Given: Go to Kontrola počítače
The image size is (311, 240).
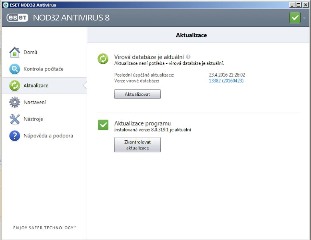Looking at the screenshot, I should pos(44,69).
